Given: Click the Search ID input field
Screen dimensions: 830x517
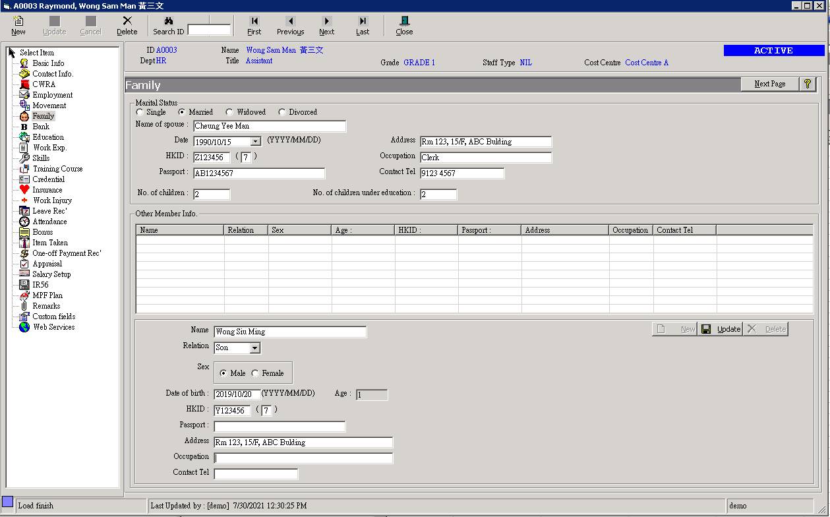Looking at the screenshot, I should click(x=209, y=30).
